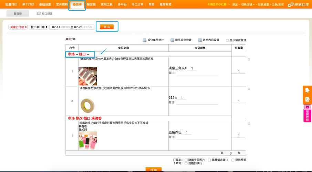Click the 拆分单品统计 link text
This screenshot has width=312, height=172.
pos(156,40)
